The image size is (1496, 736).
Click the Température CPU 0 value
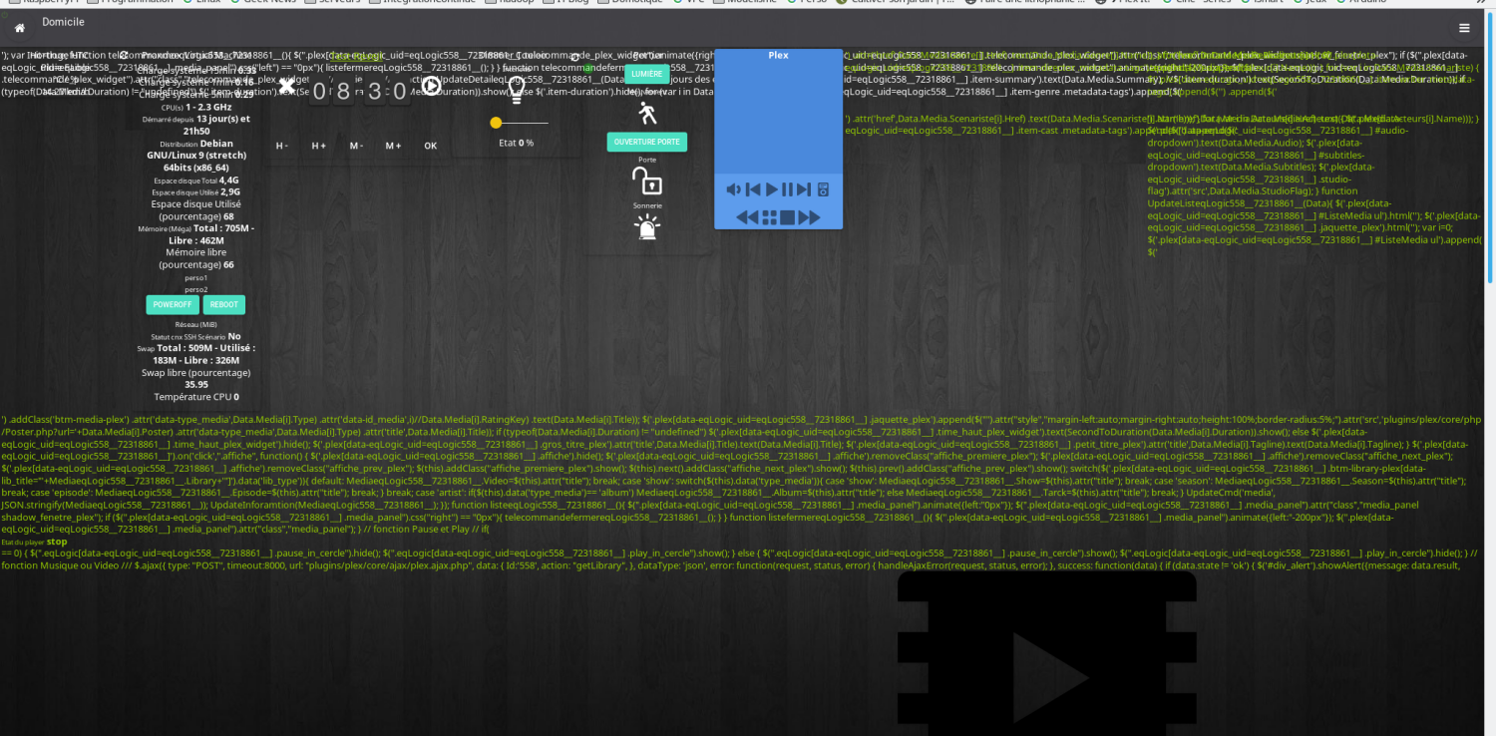pyautogui.click(x=195, y=397)
